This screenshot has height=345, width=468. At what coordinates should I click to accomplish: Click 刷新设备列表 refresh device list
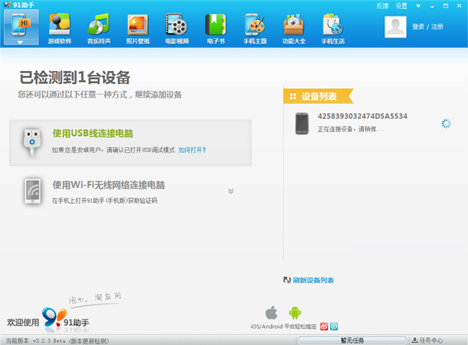pyautogui.click(x=313, y=280)
